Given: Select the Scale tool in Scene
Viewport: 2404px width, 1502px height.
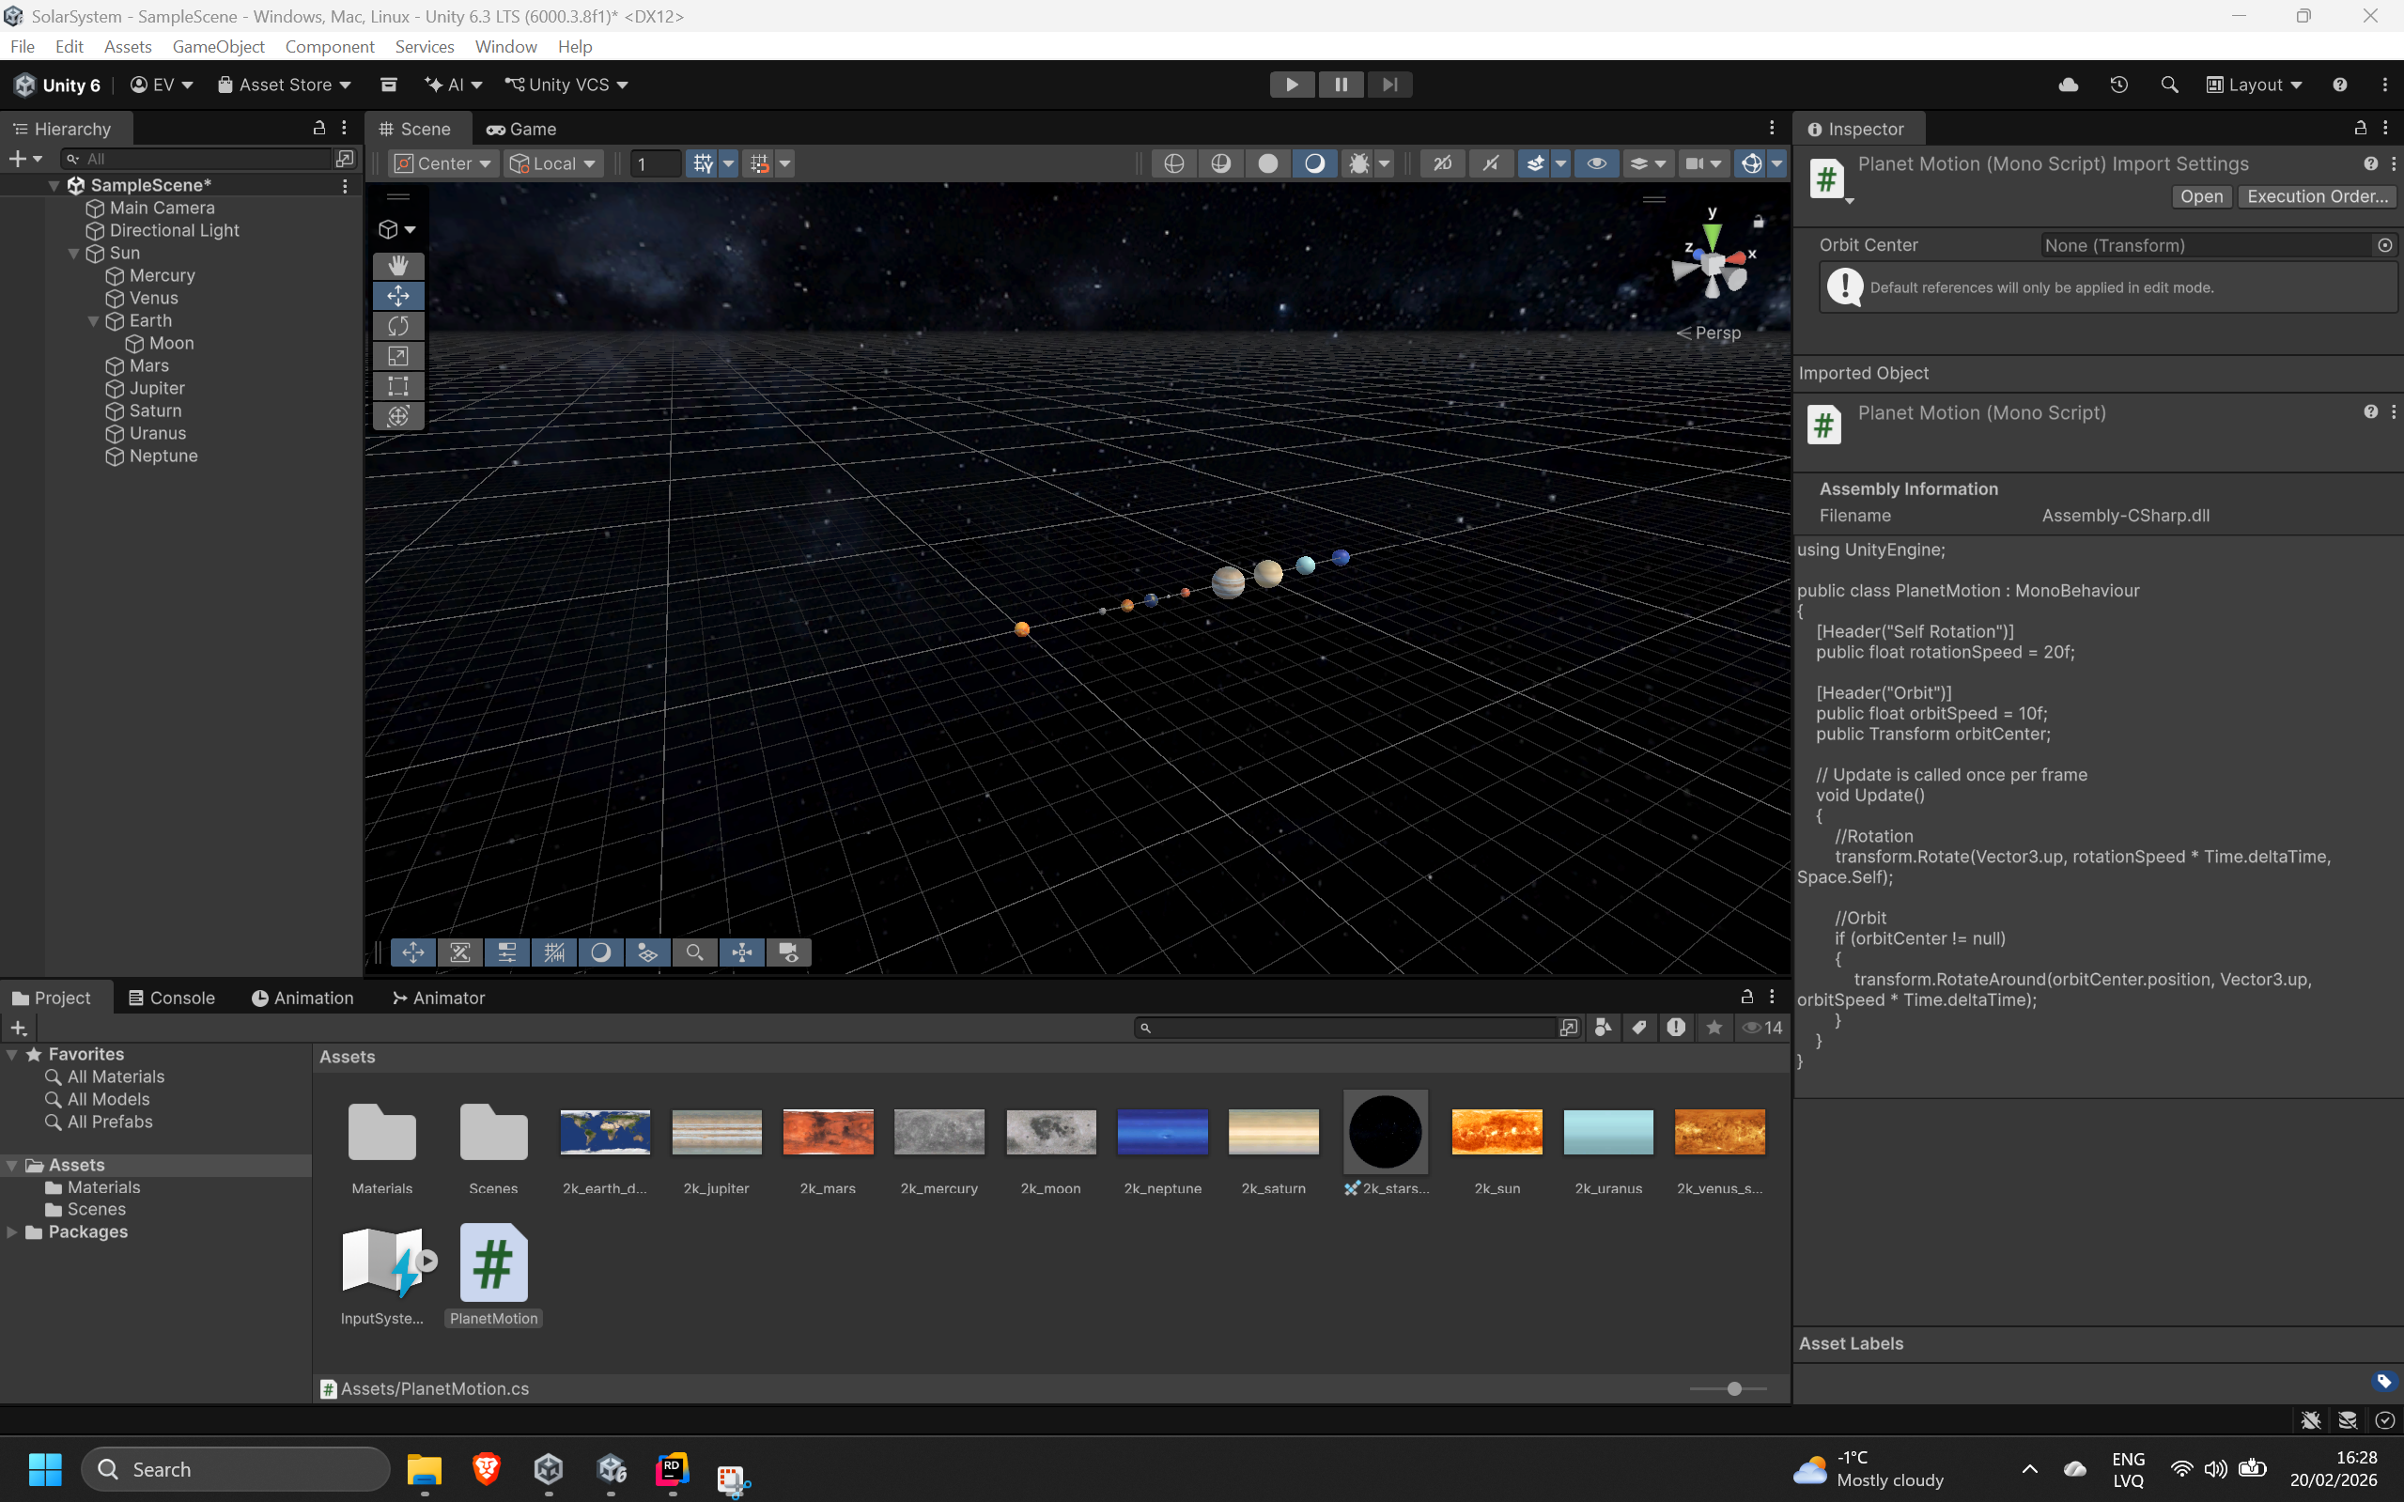Looking at the screenshot, I should tap(398, 356).
